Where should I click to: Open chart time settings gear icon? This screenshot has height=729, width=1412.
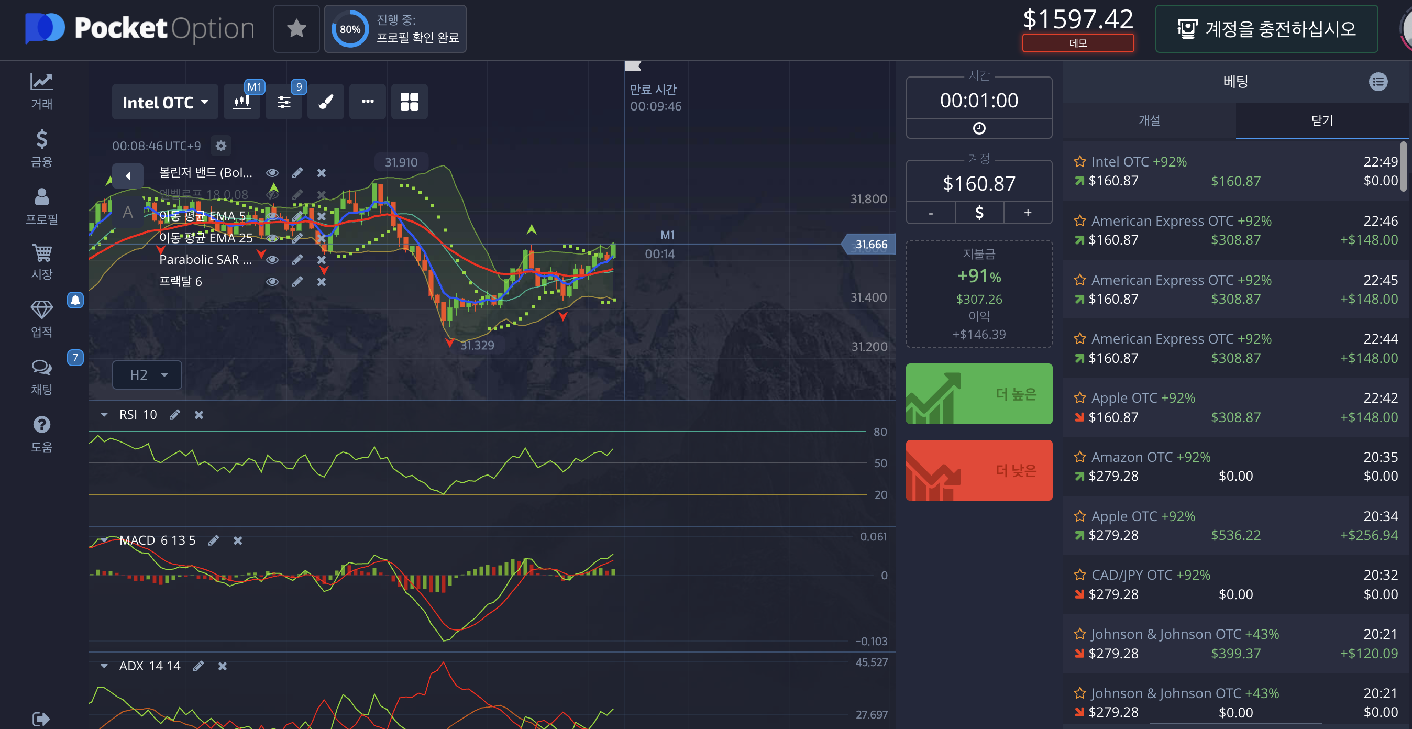click(x=221, y=146)
